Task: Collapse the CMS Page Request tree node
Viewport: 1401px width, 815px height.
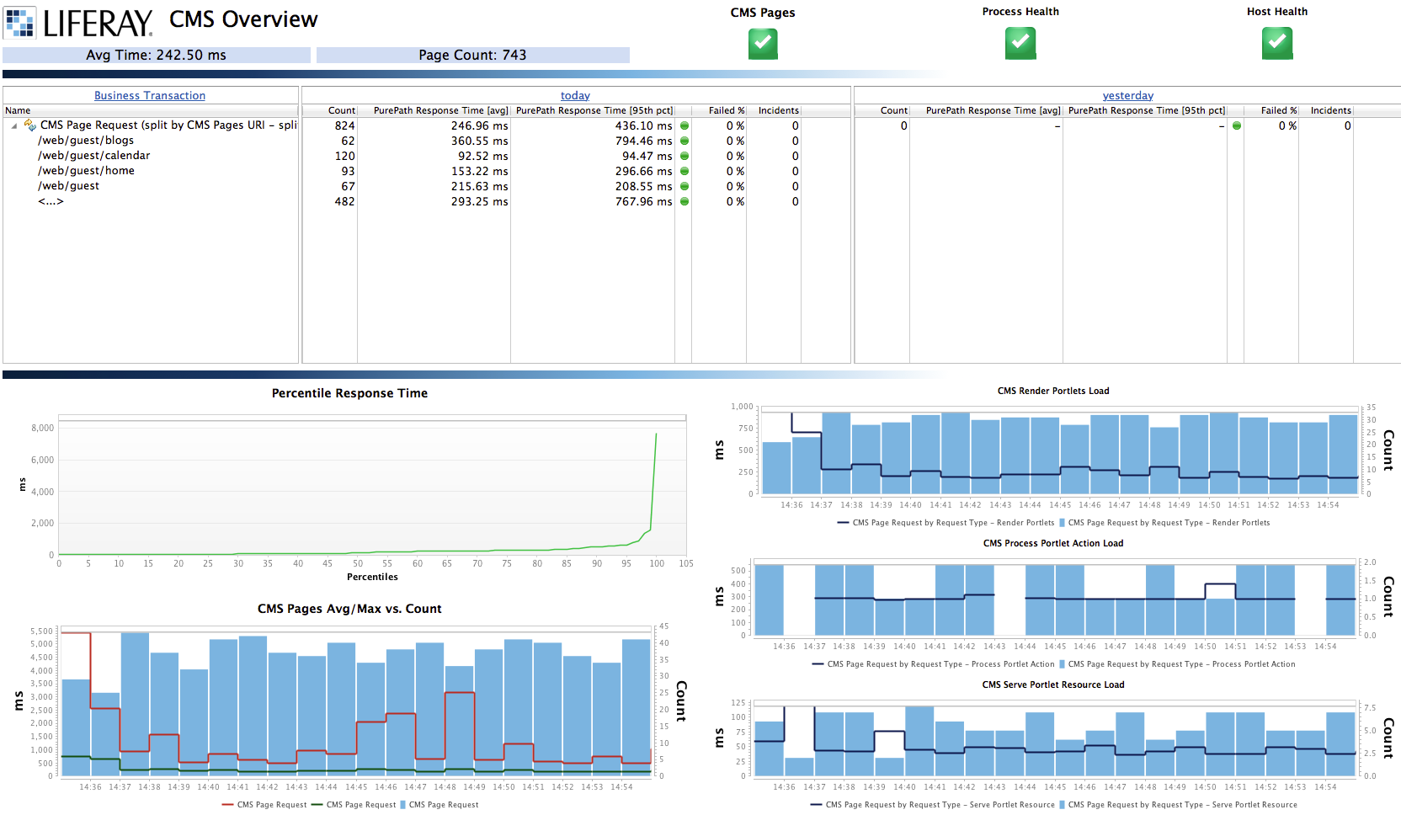Action: [14, 126]
